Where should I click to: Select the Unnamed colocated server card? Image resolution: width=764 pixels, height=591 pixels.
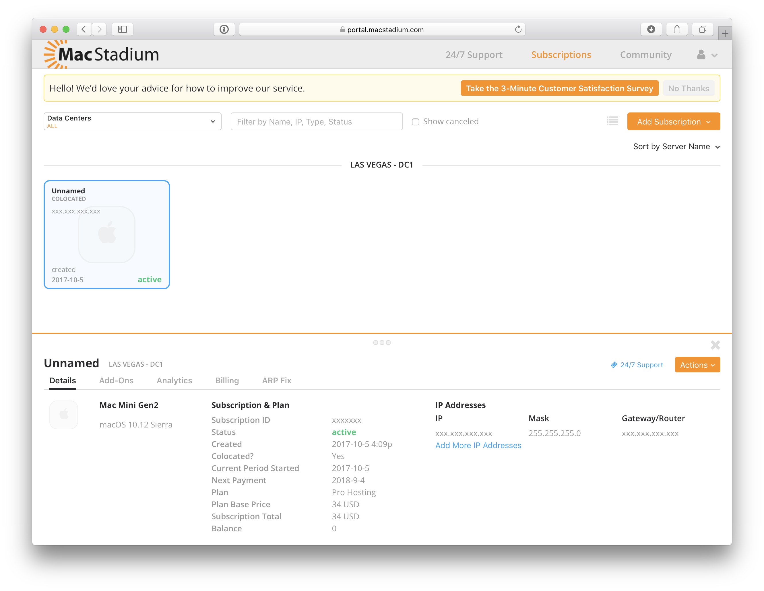pos(107,235)
